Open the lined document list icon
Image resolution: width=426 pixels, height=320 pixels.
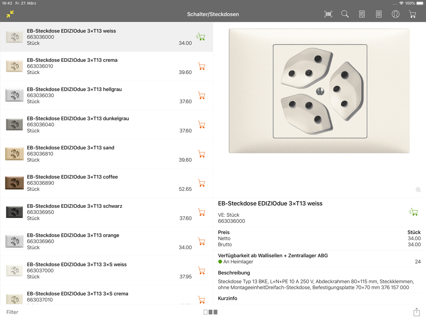[x=378, y=14]
